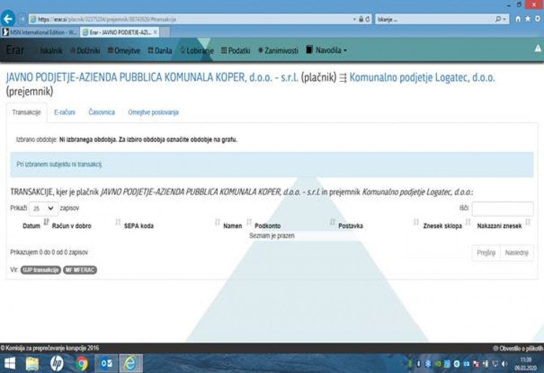544x373 pixels.
Task: Open Darila in the navbar
Action: pos(160,50)
